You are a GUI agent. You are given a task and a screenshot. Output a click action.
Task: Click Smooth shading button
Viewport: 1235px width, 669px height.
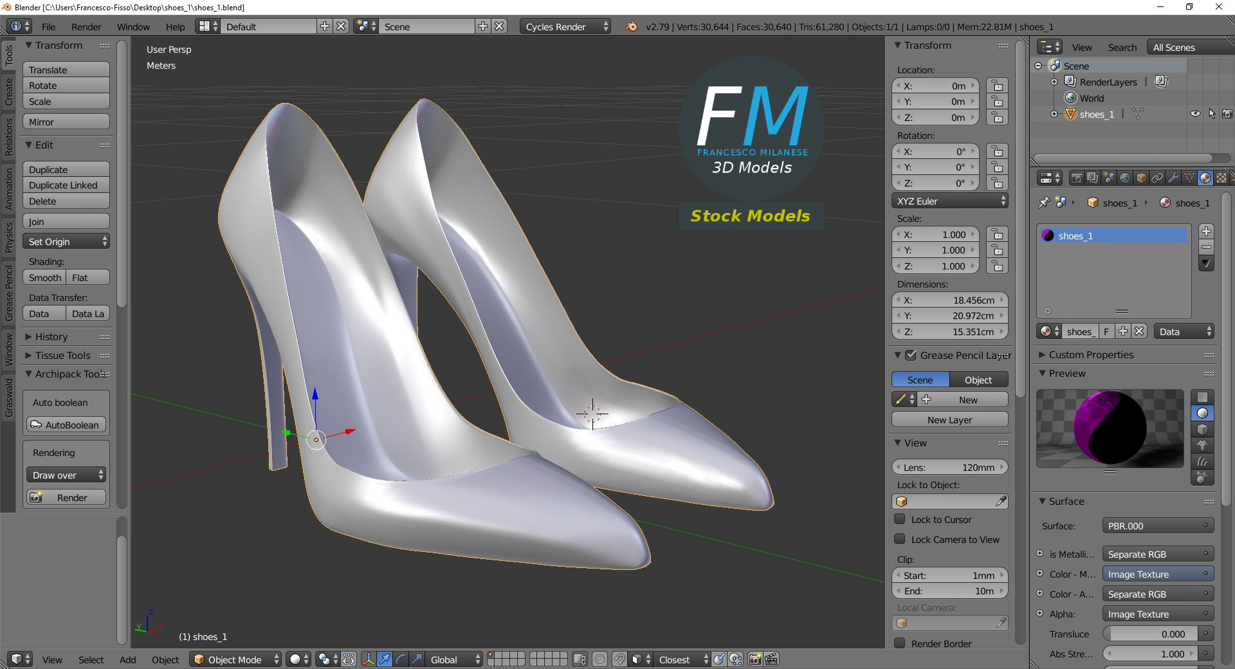pyautogui.click(x=45, y=277)
